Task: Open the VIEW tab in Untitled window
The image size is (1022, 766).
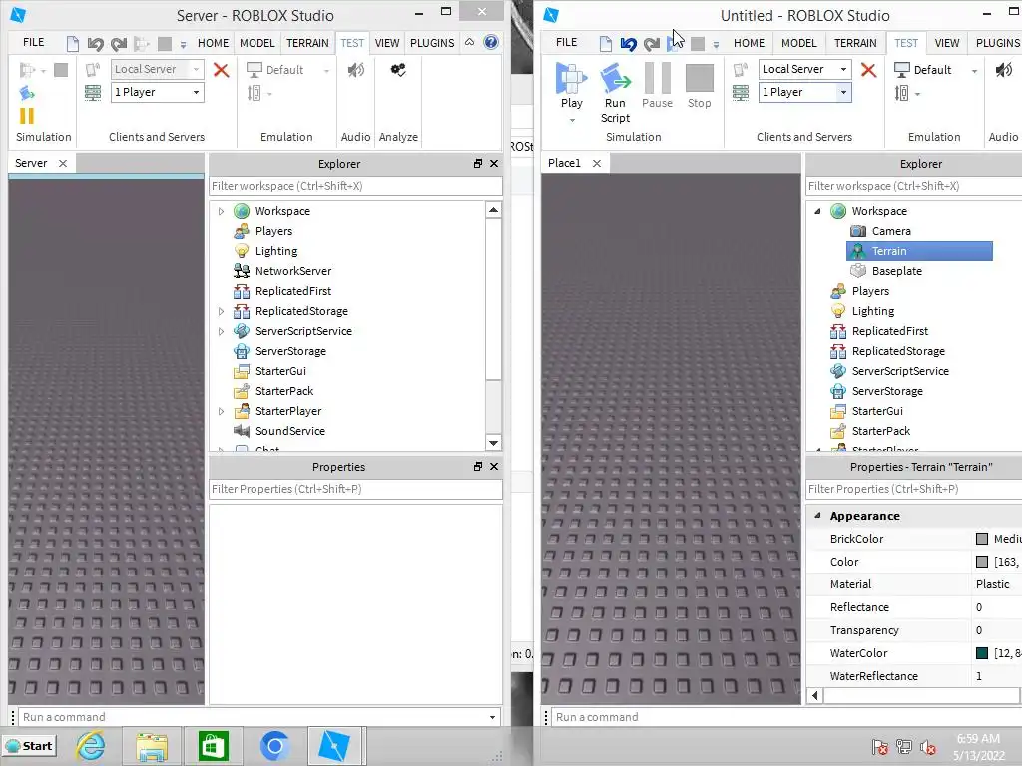Action: tap(946, 43)
